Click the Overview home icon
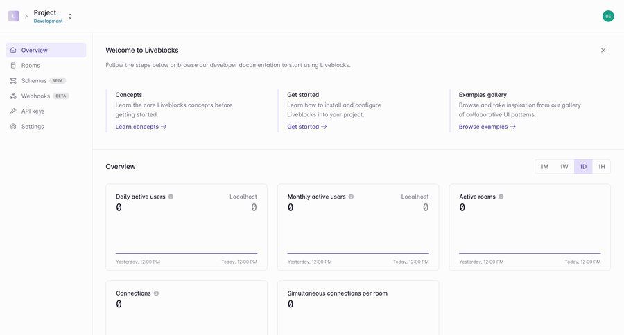The height and width of the screenshot is (335, 624). click(x=13, y=50)
